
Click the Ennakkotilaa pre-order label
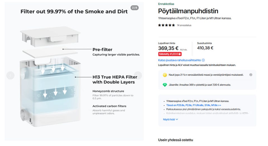click(166, 4)
